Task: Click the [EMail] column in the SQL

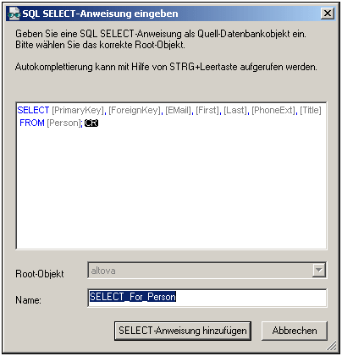Action: [x=179, y=110]
